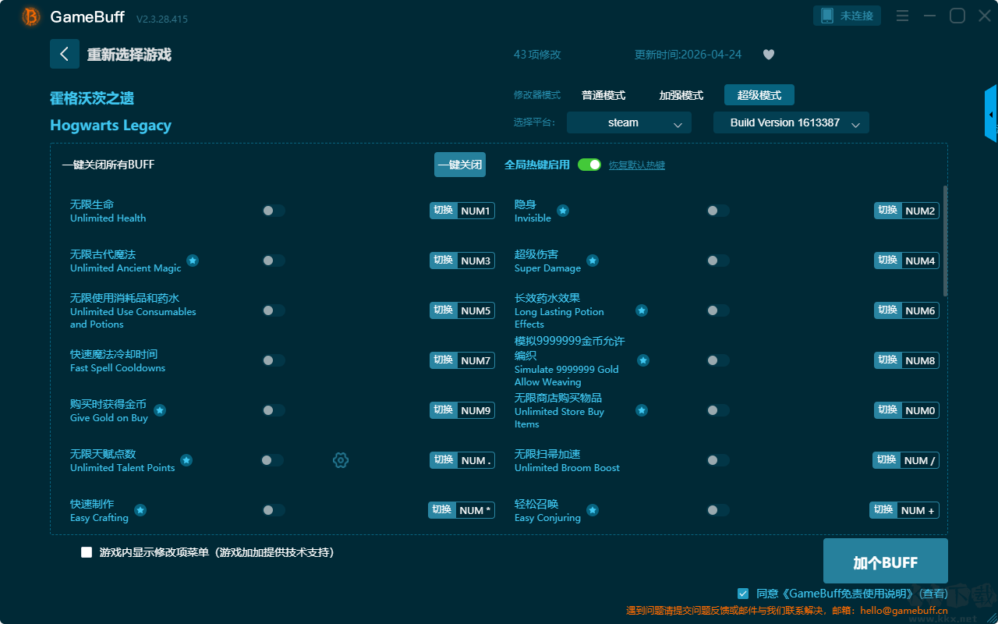
Task: Uncheck the GameBuff disclaimer agreement checkbox
Action: (743, 594)
